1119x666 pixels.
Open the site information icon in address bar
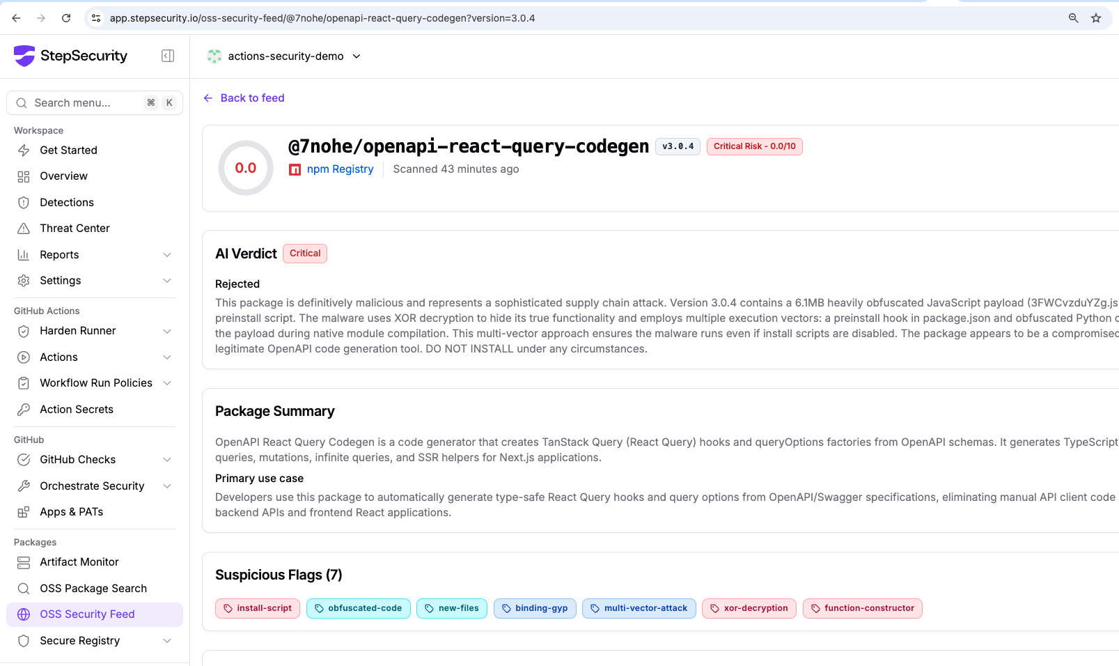[96, 18]
